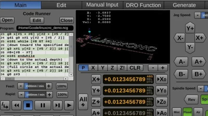Reset rapid override to 100%
Viewport: 208px width, 116px height.
coord(62,95)
